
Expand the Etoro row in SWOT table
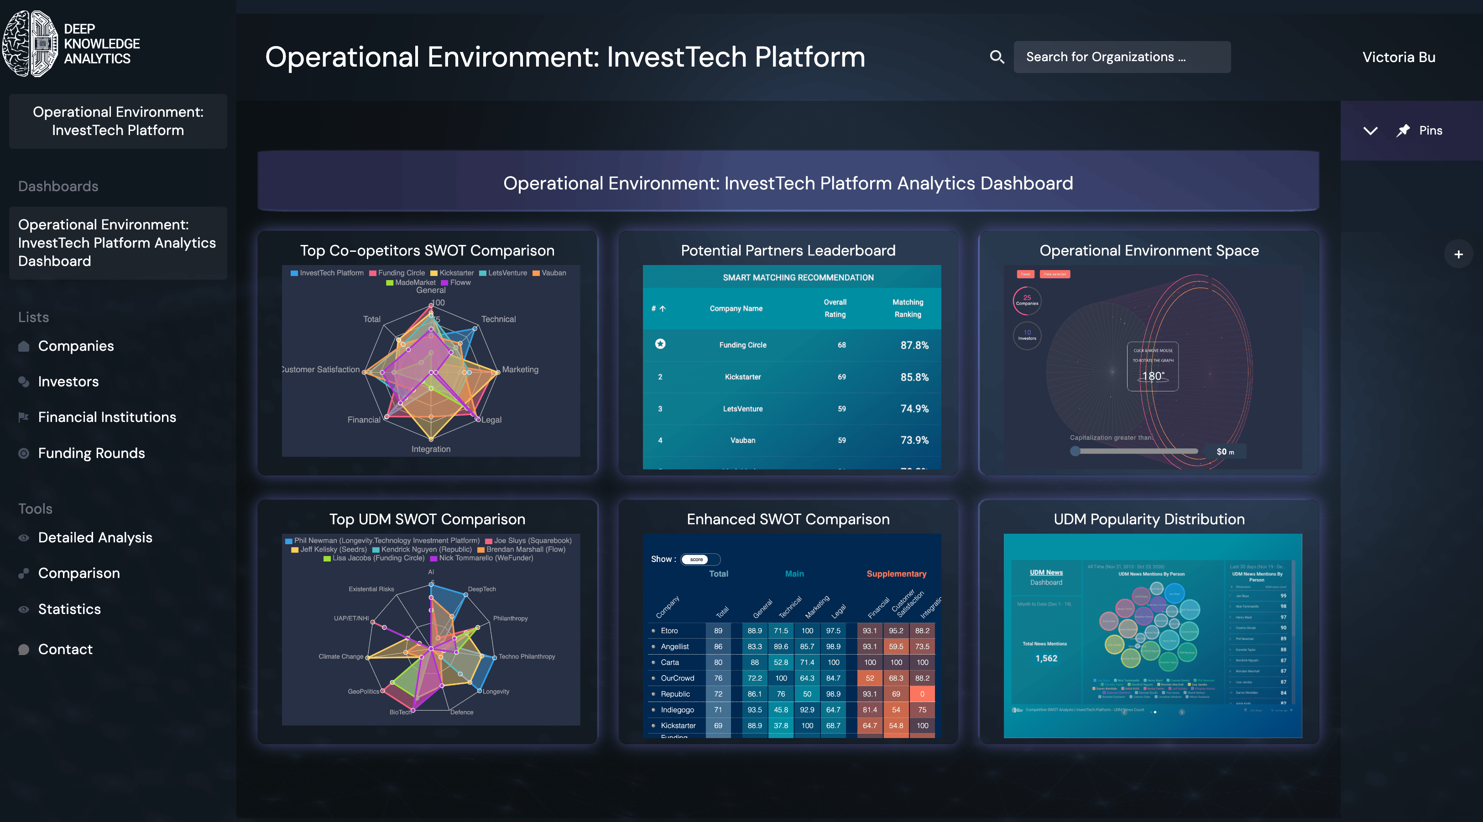(653, 631)
